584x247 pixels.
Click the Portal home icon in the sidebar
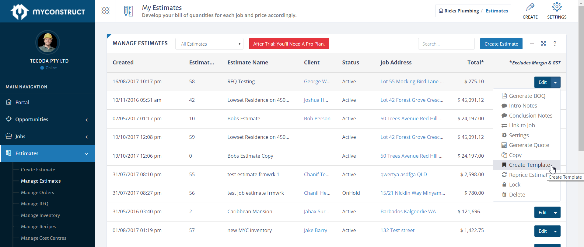[9, 102]
